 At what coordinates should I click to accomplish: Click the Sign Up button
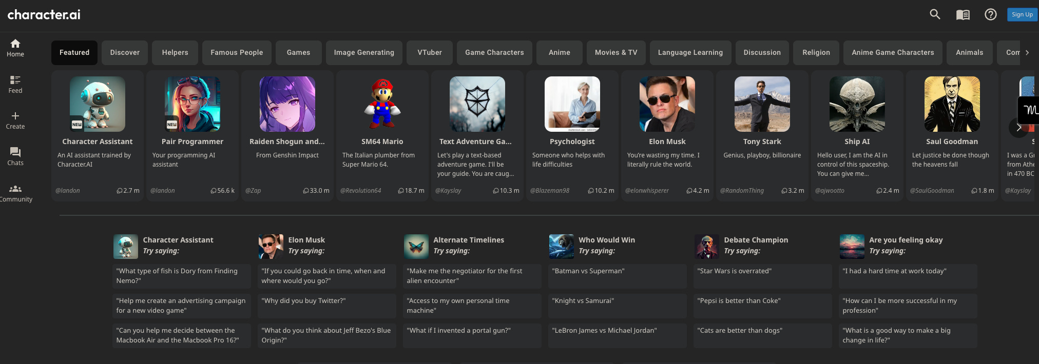[x=1022, y=14]
